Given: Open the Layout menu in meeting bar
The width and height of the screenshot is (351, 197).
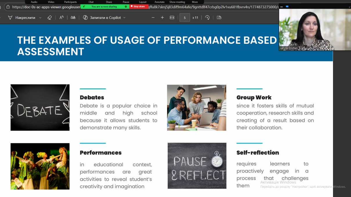Looking at the screenshot, I should 143,2.
